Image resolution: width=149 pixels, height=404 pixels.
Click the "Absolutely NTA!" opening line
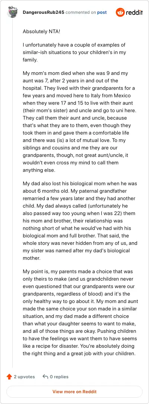38,32
